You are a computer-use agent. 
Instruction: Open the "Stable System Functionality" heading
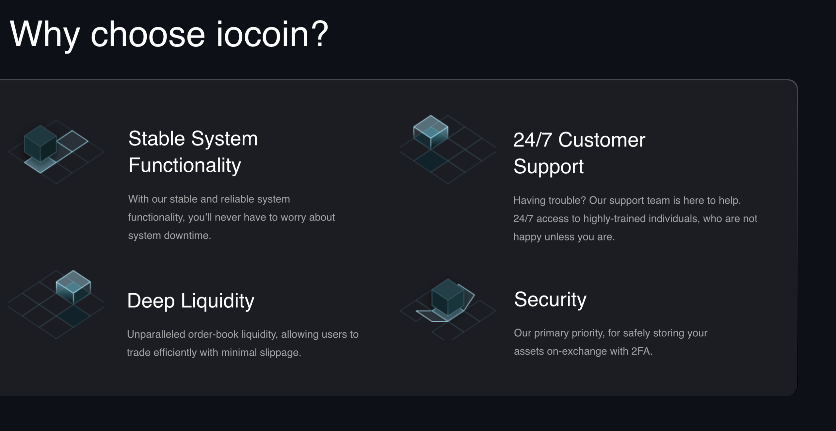click(193, 152)
